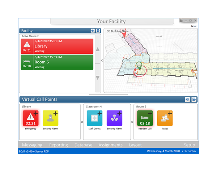
Task: Click the Facility panel save/pin icon
Action: tap(98, 31)
